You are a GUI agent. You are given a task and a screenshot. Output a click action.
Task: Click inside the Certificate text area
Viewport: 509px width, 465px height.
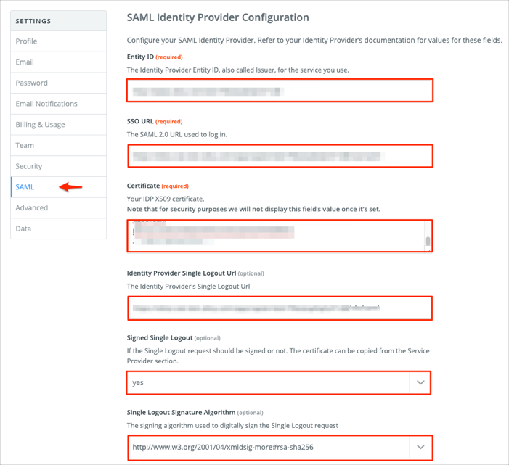pyautogui.click(x=276, y=236)
